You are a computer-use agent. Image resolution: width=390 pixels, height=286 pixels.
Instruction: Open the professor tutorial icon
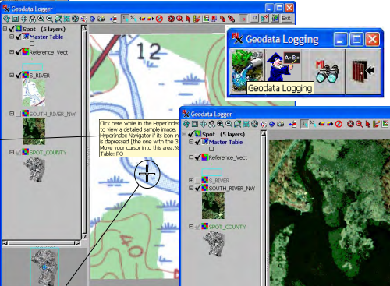tap(283, 67)
